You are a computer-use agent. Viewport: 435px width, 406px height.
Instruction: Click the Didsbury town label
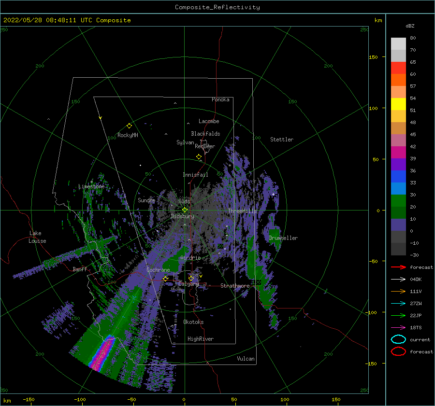(x=183, y=216)
